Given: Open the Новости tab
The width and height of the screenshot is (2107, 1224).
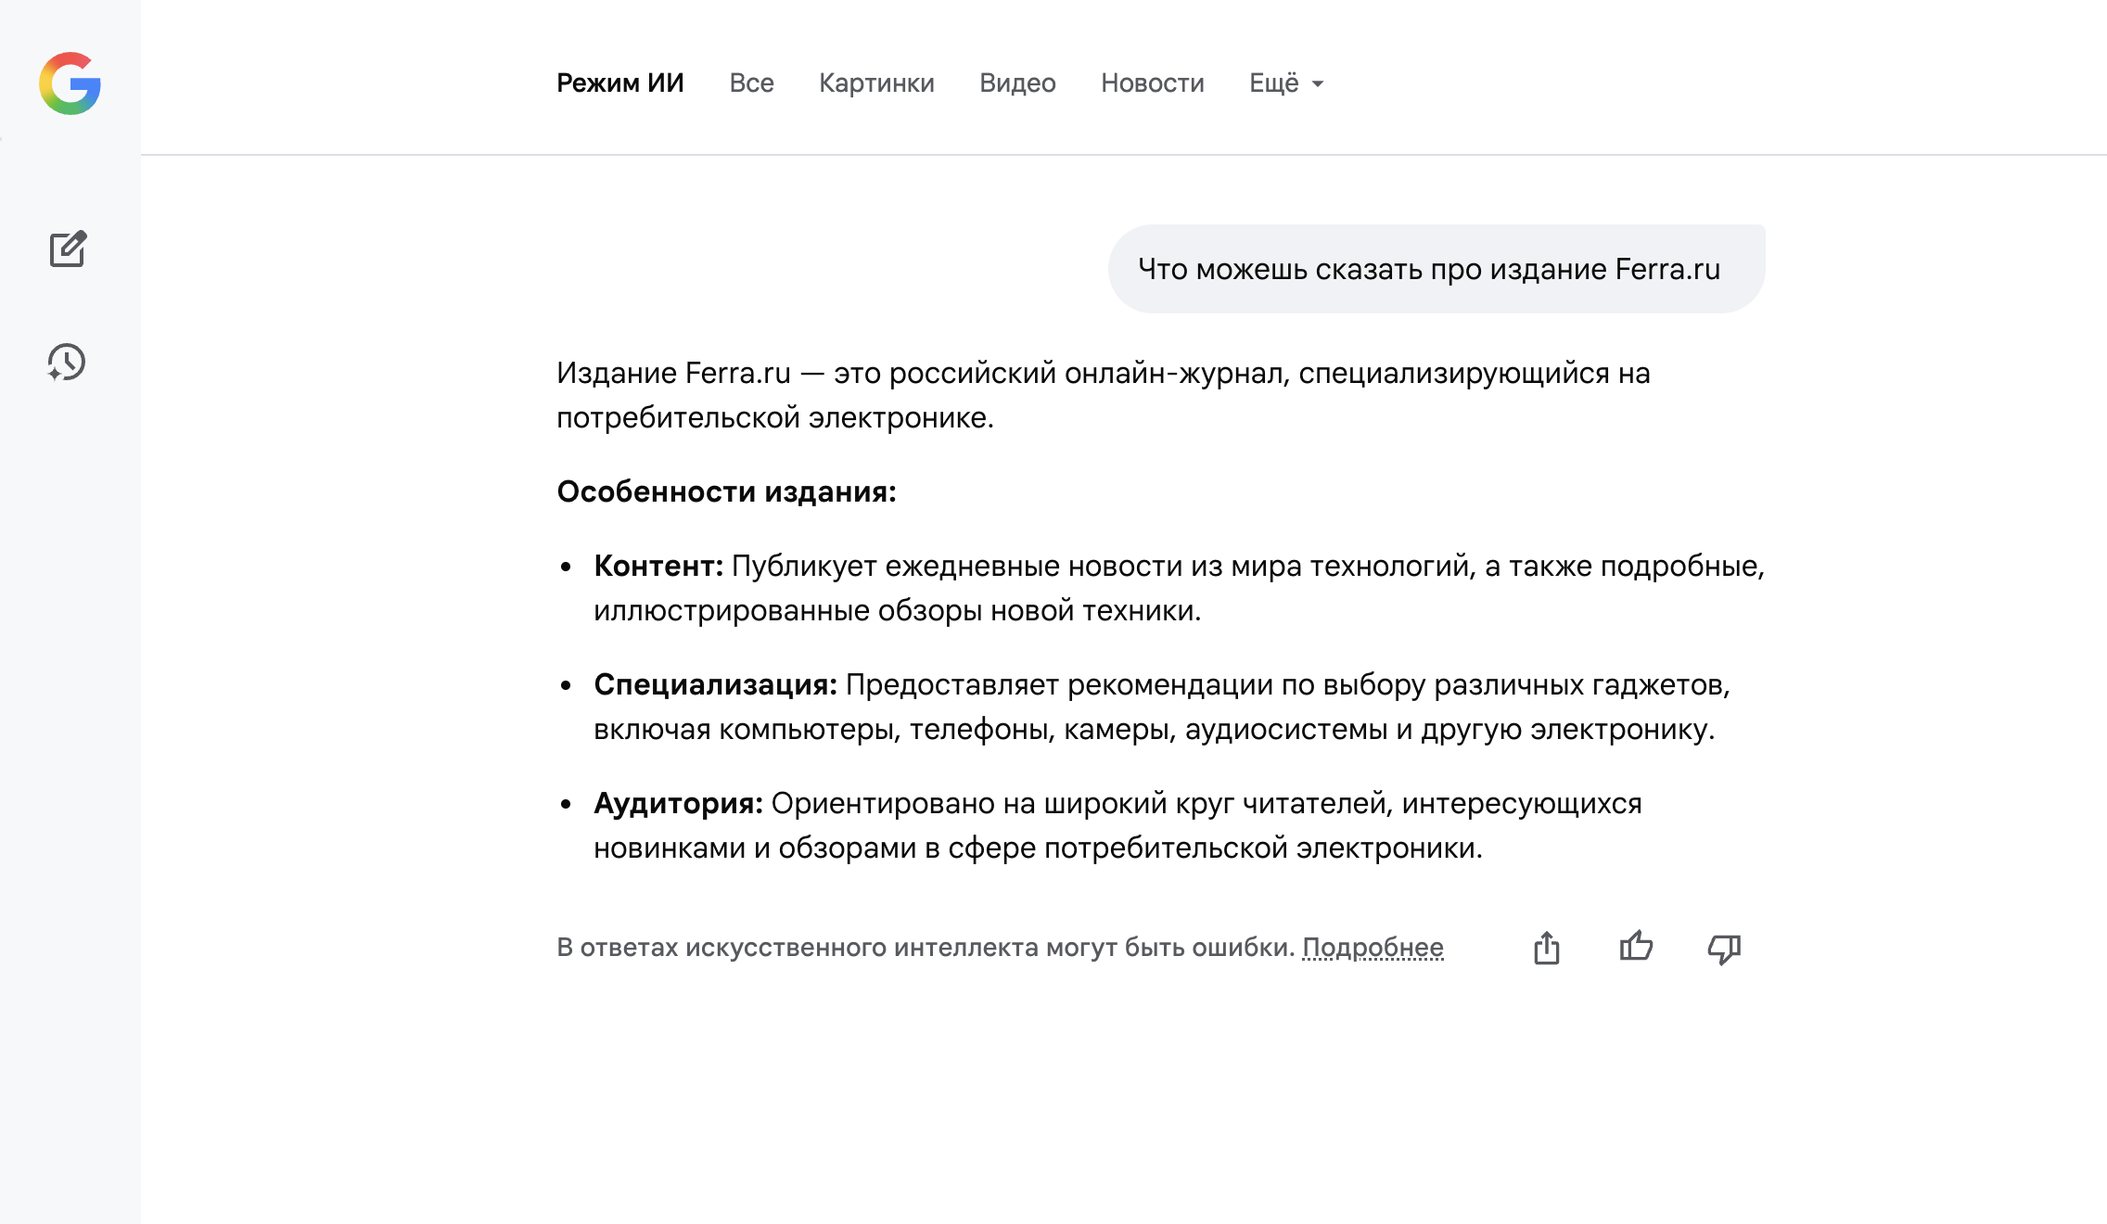Looking at the screenshot, I should click(x=1152, y=83).
